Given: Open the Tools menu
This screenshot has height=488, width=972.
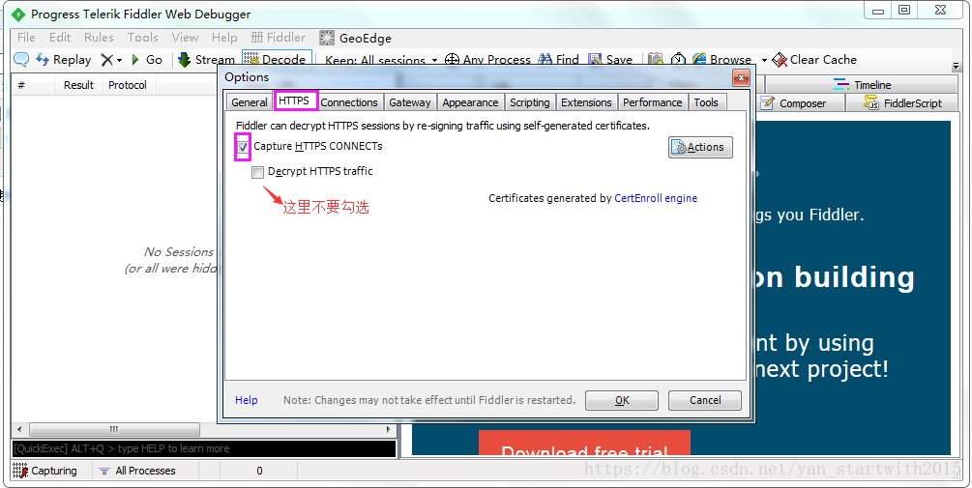Looking at the screenshot, I should pos(142,37).
